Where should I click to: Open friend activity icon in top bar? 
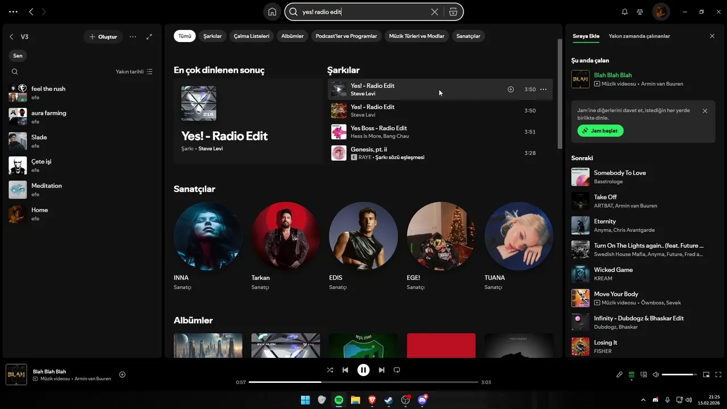(x=640, y=11)
